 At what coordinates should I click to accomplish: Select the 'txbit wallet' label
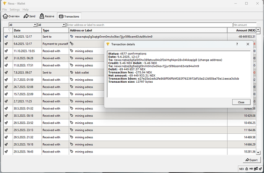coord(82,72)
